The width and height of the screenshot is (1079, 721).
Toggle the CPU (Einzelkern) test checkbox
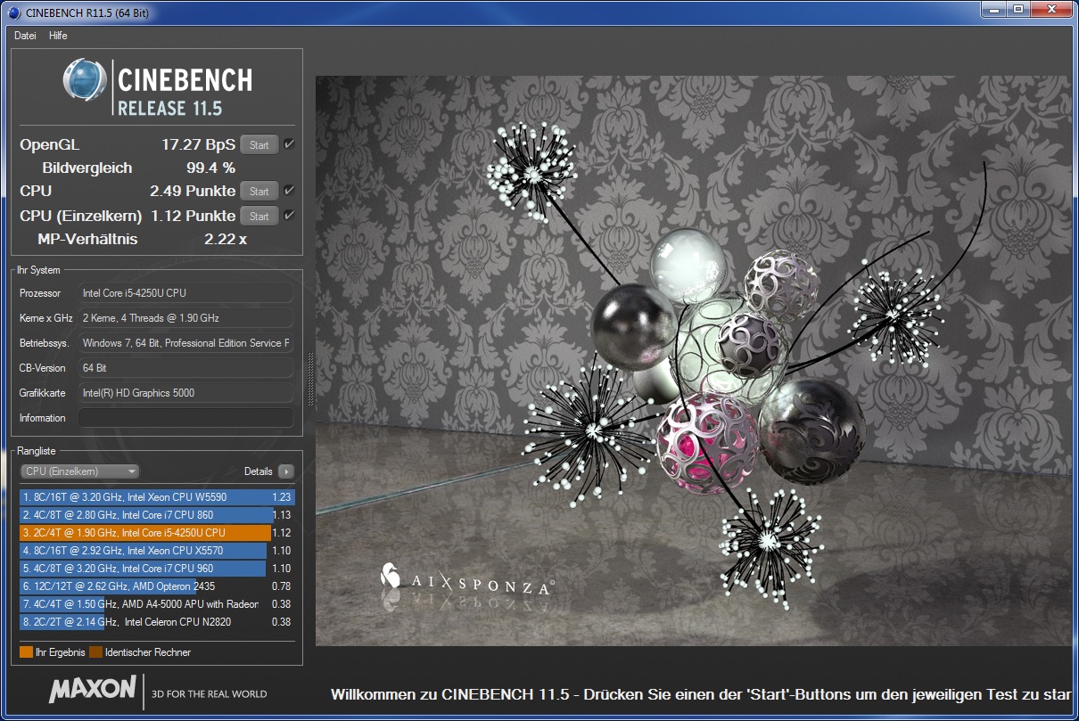coord(289,216)
